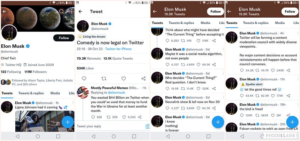
Task: Reply to the 'let the good times roll' tweet
Action: (242, 96)
